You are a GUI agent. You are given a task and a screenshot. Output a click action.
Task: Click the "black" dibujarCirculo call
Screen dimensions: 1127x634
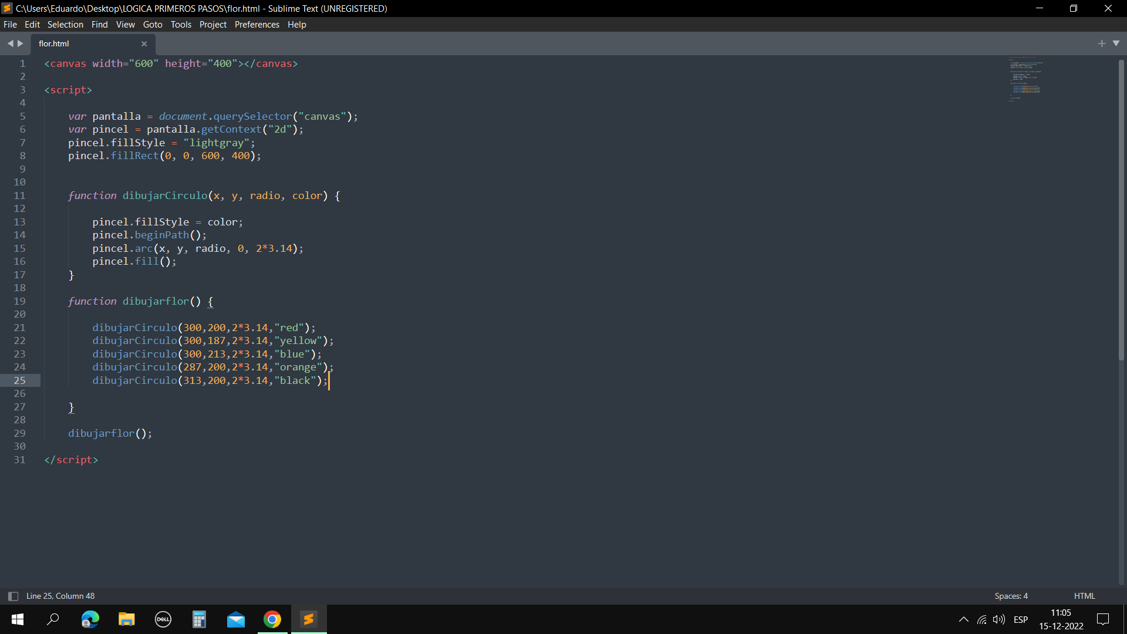coord(210,380)
